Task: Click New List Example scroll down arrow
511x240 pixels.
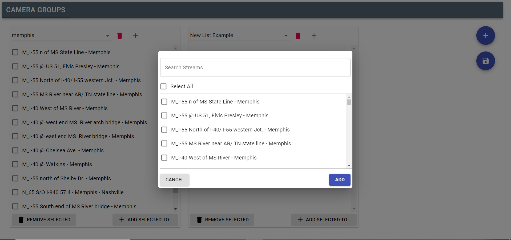Action: (x=354, y=209)
